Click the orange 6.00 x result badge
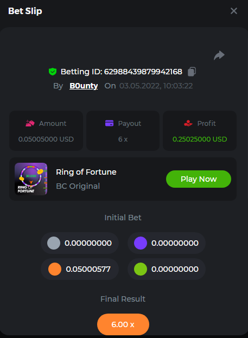The height and width of the screenshot is (338, 248). point(123,324)
